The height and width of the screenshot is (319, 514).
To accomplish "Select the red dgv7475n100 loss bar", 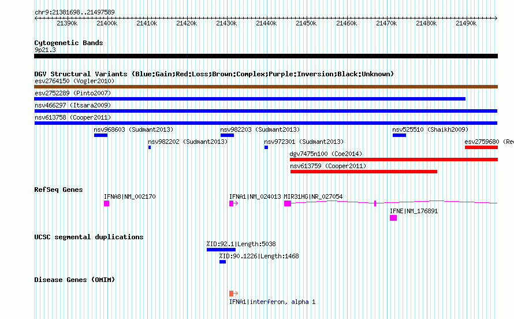I will pyautogui.click(x=394, y=159).
